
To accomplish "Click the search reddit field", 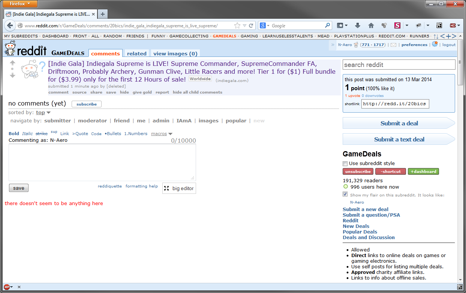I will (x=399, y=65).
